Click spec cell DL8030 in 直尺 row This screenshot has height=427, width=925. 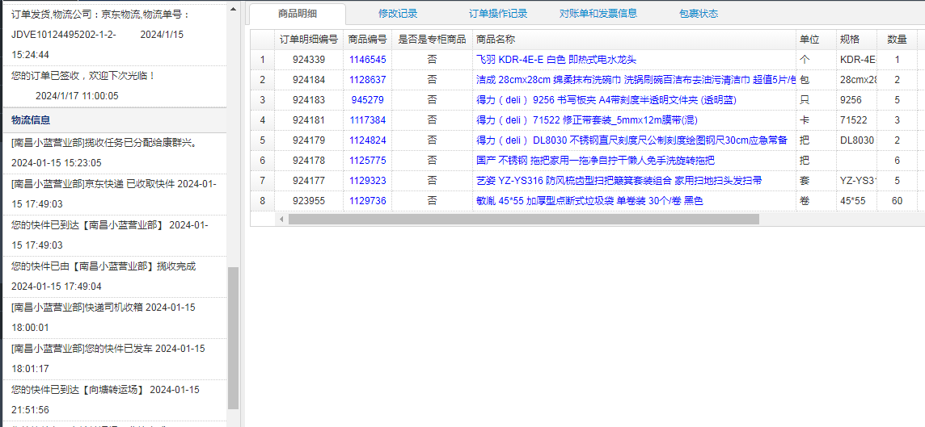click(856, 140)
